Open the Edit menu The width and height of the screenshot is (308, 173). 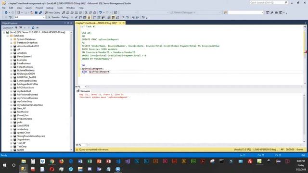point(11,8)
